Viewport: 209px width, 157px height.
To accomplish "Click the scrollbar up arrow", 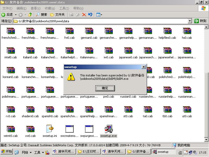I will [206, 27].
